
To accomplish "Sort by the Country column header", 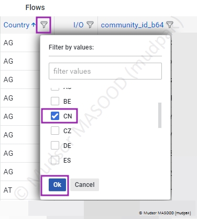I will (16, 25).
